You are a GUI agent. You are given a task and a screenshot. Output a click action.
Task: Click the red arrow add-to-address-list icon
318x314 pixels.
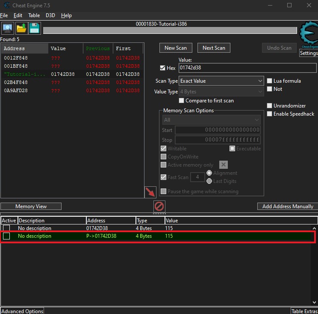[150, 192]
